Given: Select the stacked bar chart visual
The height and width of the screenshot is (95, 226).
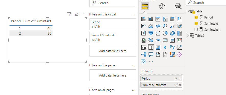Looking at the screenshot, I should pos(144,19).
